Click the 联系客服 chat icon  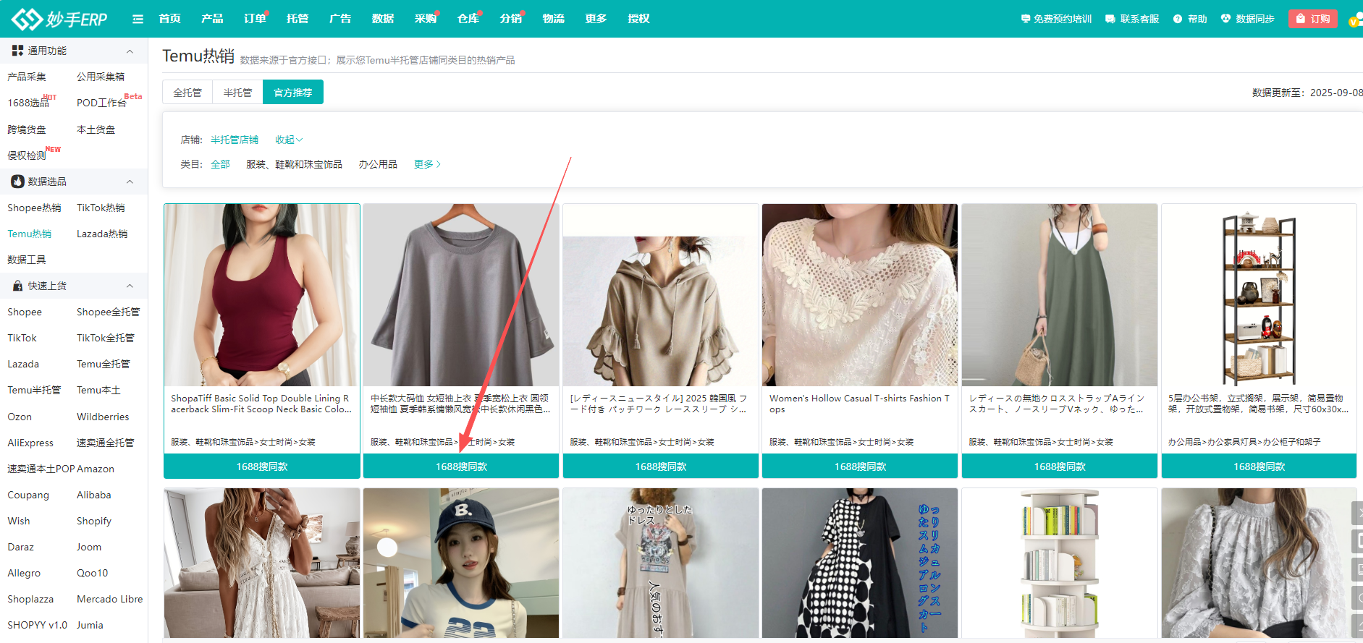(x=1110, y=19)
